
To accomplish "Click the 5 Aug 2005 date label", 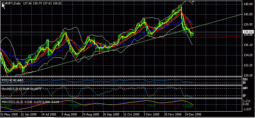I will pyautogui.click(x=70, y=114).
